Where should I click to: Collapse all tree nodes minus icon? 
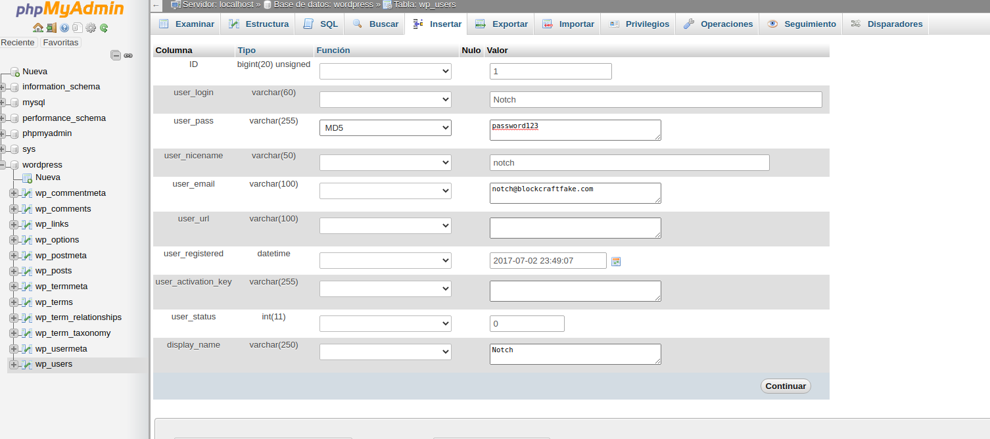click(x=116, y=56)
